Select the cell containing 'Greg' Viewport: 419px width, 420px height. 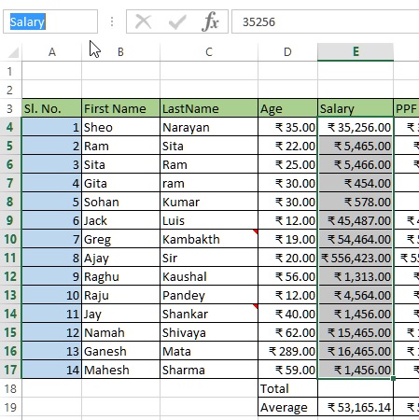click(120, 239)
